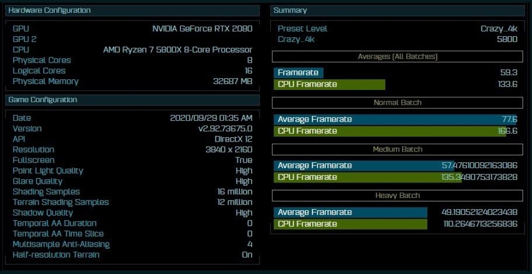Image resolution: width=532 pixels, height=274 pixels.
Task: Click Normal Batch Average Framerate bar
Action: point(395,119)
